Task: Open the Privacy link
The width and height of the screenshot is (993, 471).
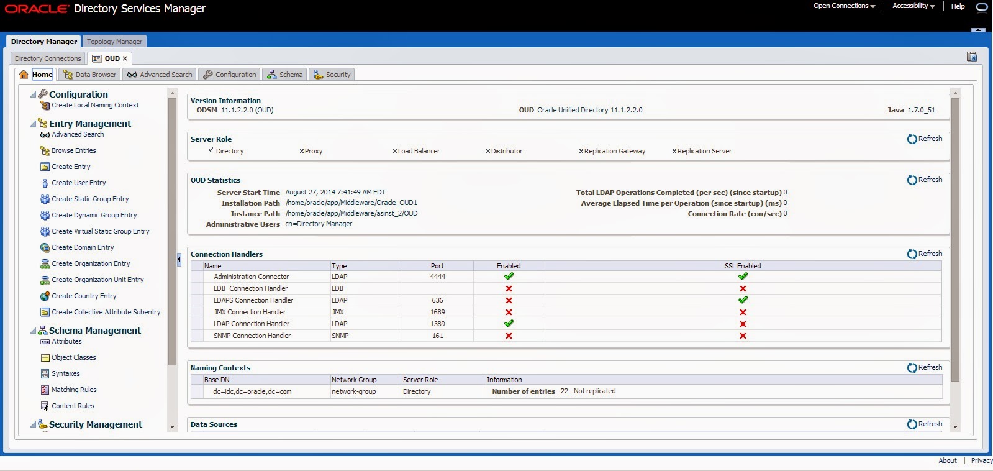Action: (x=981, y=461)
